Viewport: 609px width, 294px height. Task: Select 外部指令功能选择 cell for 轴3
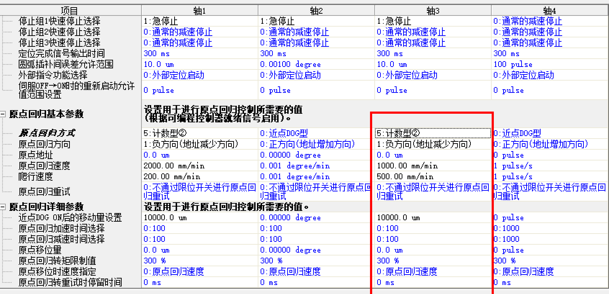point(433,75)
